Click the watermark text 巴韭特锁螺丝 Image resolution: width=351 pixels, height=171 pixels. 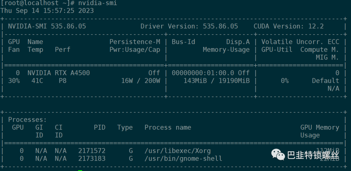coord(313,155)
